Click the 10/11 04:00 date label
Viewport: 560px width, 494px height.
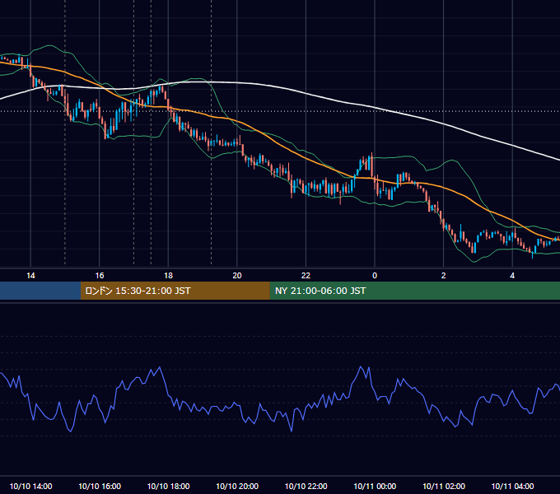pyautogui.click(x=512, y=486)
